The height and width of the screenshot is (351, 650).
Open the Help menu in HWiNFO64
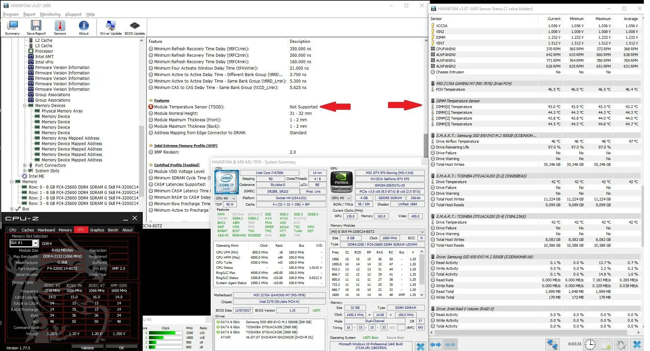(x=90, y=14)
